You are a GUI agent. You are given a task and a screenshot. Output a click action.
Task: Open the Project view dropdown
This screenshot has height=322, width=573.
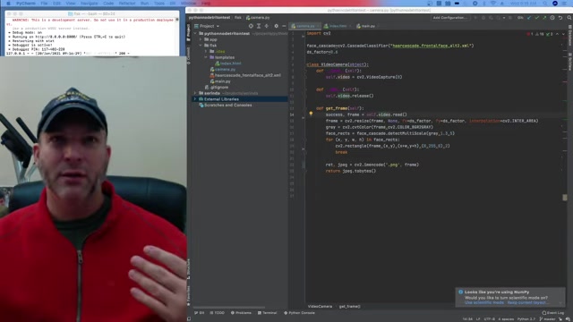click(207, 26)
